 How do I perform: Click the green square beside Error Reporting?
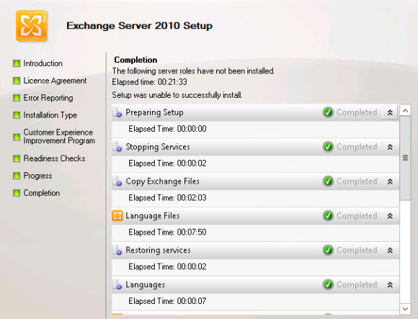click(17, 98)
